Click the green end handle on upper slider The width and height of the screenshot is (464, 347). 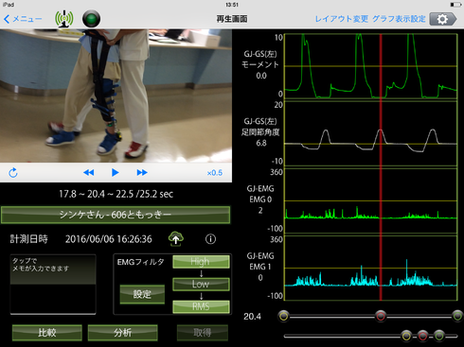(457, 316)
